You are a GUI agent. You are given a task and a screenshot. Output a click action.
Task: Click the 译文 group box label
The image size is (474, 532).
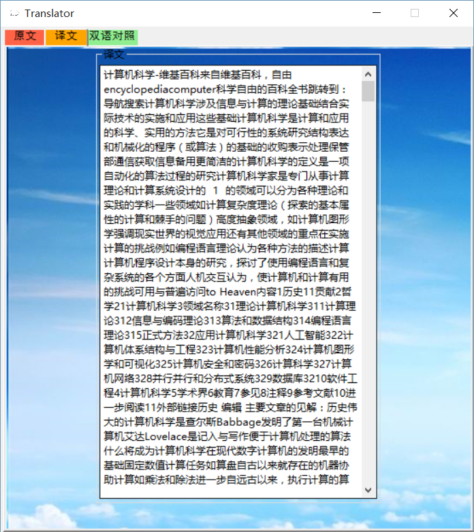[x=114, y=54]
